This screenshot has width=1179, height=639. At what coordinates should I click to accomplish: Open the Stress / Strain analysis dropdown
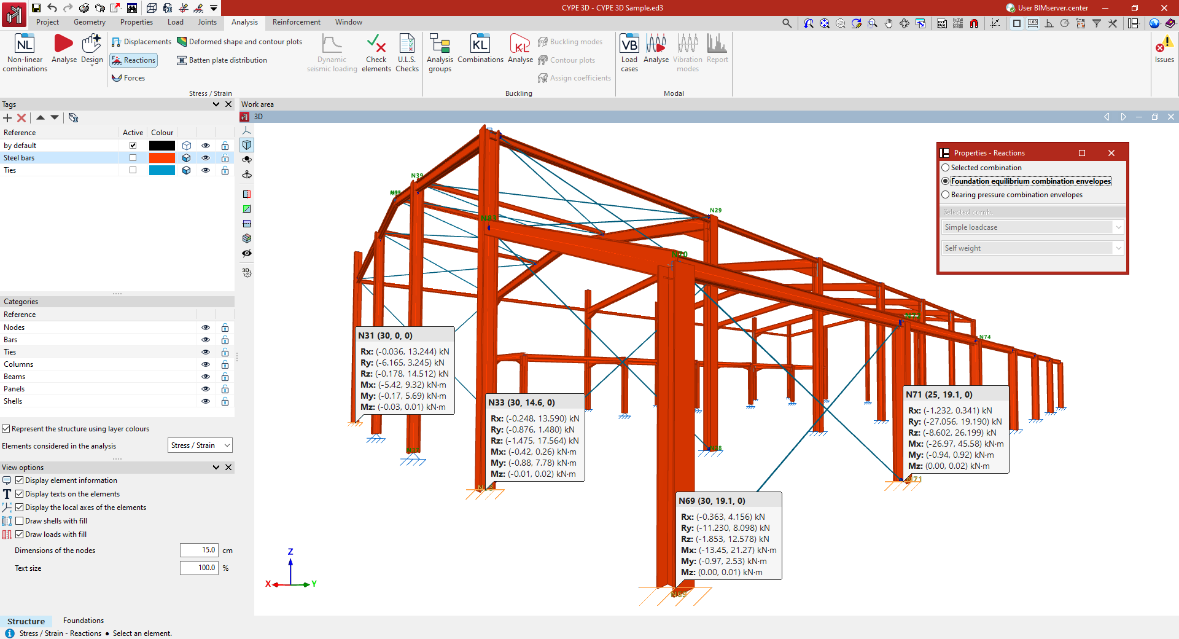200,445
